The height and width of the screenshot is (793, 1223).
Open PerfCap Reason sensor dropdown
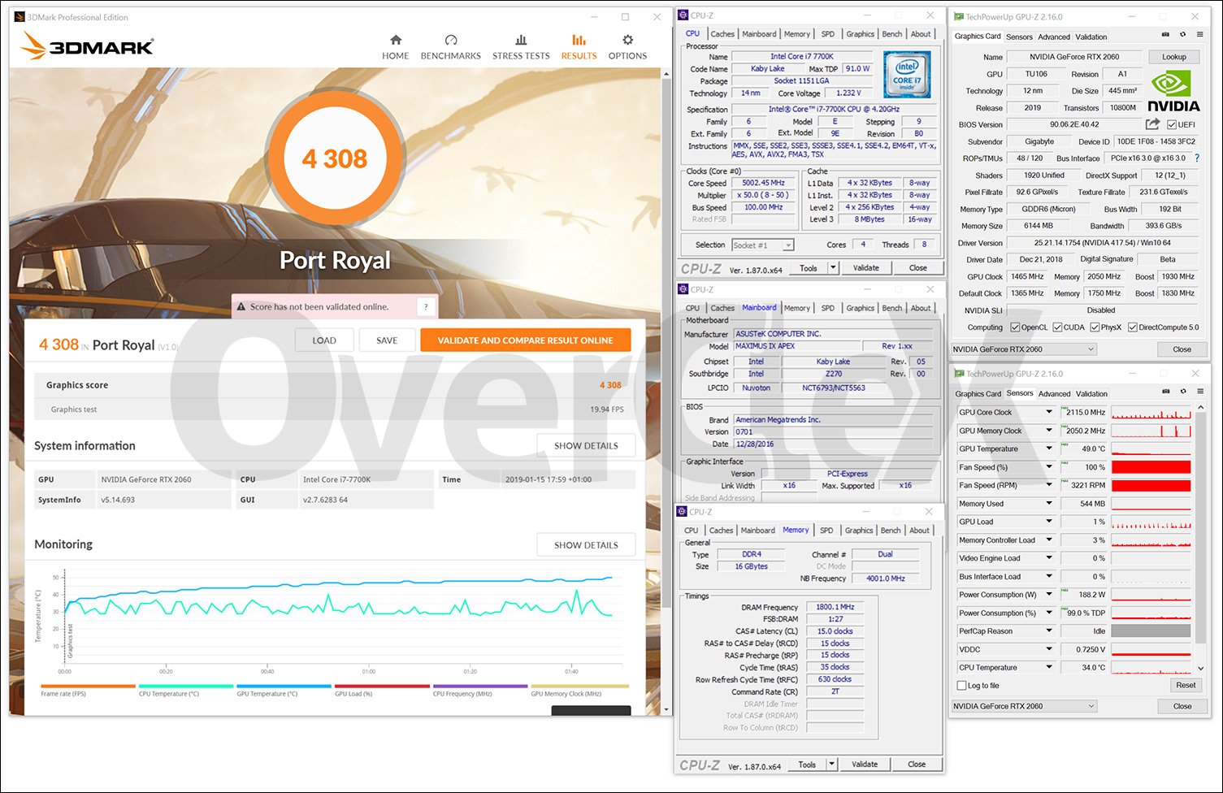point(1048,631)
